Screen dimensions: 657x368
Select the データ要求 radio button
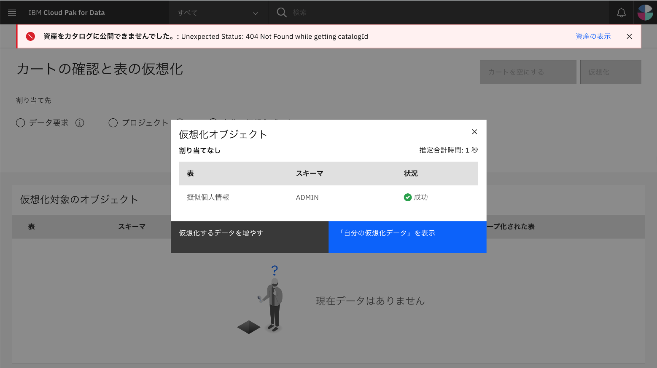point(20,123)
